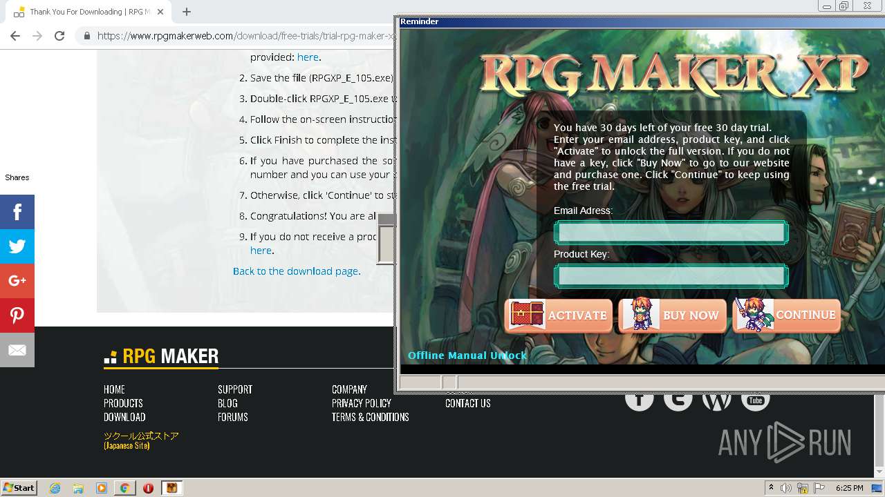Open Forums in the footer menu

(233, 417)
